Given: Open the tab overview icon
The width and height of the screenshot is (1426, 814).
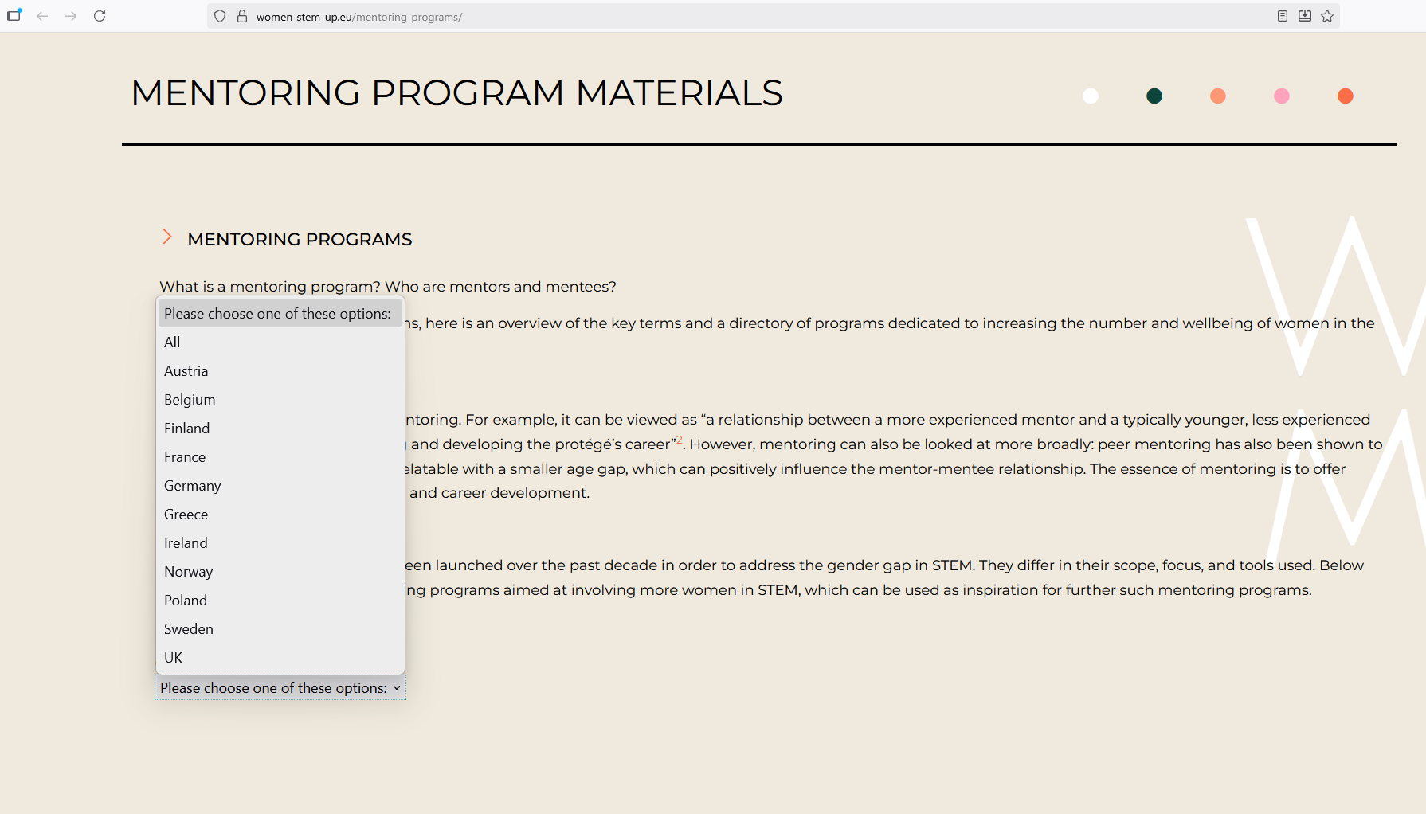Looking at the screenshot, I should click(x=14, y=15).
